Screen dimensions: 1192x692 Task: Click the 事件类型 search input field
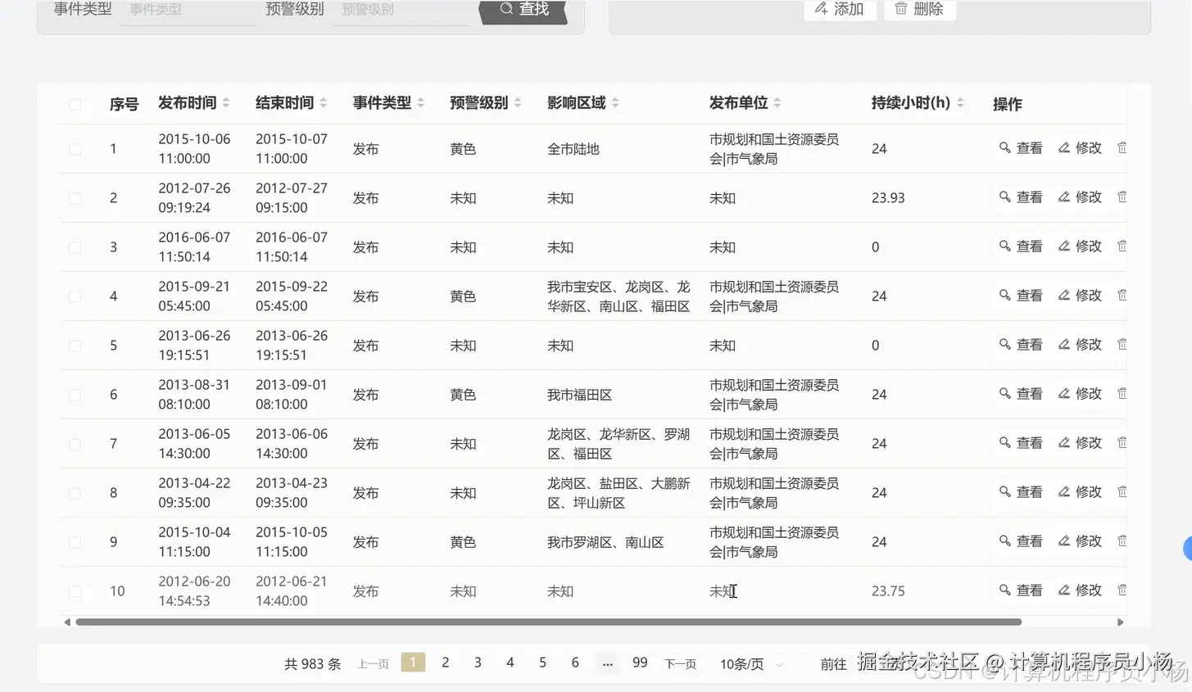click(x=187, y=7)
